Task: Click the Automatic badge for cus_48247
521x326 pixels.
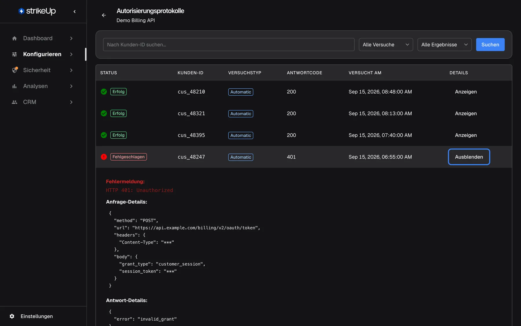Action: point(241,157)
